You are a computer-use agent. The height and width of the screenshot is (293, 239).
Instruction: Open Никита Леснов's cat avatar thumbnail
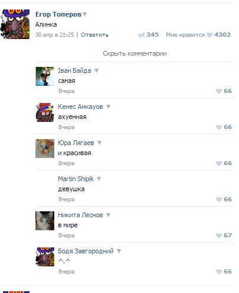click(x=45, y=221)
